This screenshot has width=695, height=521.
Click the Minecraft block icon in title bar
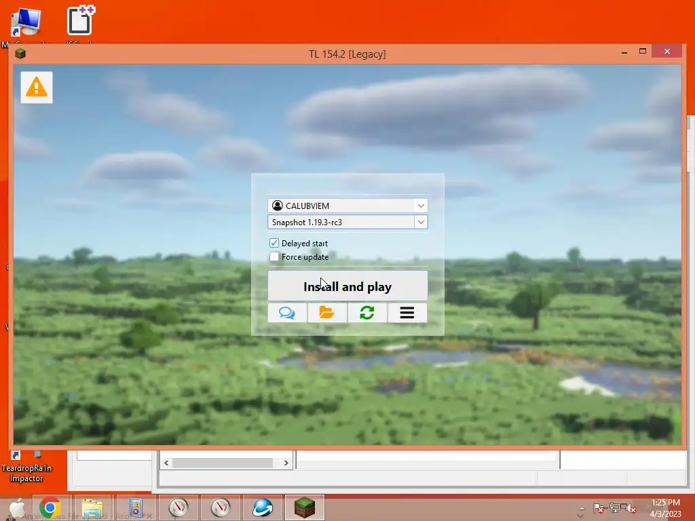pos(20,54)
